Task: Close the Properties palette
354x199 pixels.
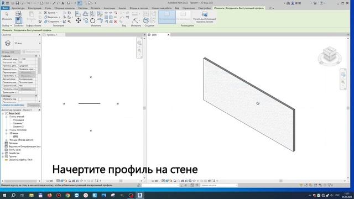Action: [39, 35]
